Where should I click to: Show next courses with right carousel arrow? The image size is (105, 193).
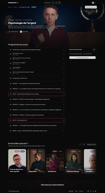tap(84, 144)
